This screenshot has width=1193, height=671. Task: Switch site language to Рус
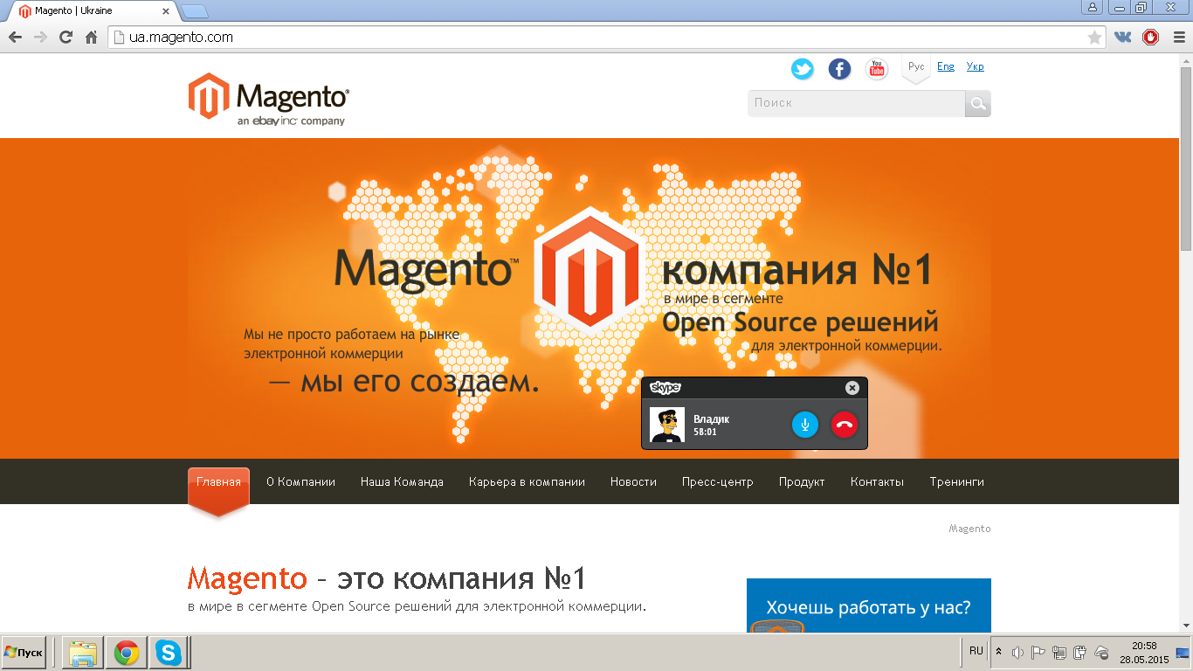pyautogui.click(x=916, y=67)
